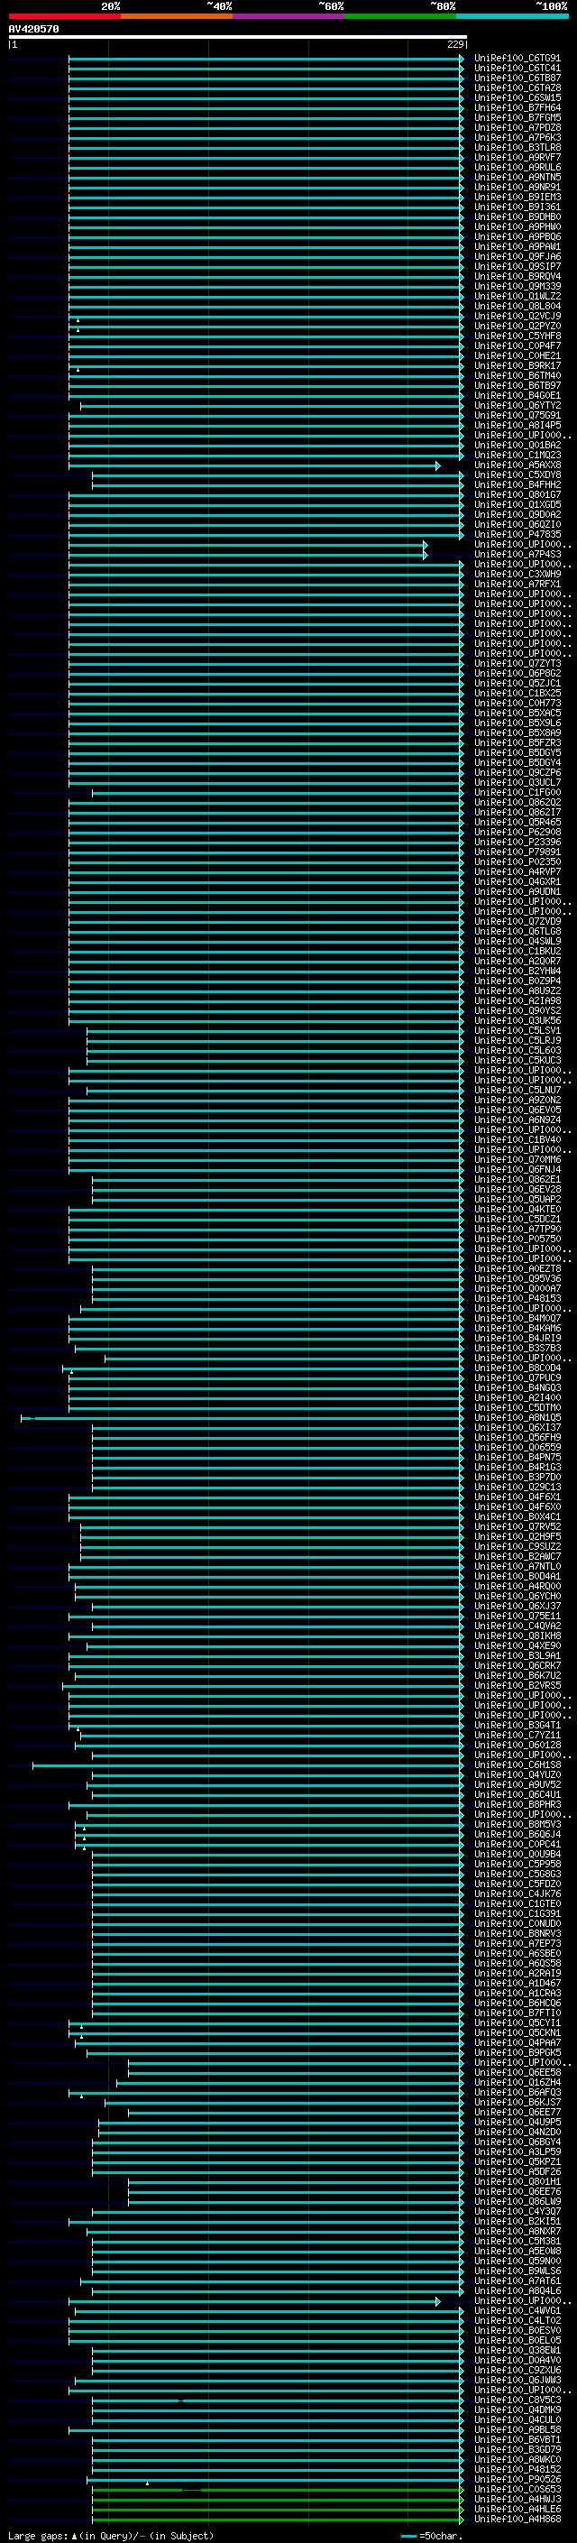The height and width of the screenshot is (2543, 577).
Task: Select hit label UniRef100_A7PDZ8
Action: [x=517, y=128]
